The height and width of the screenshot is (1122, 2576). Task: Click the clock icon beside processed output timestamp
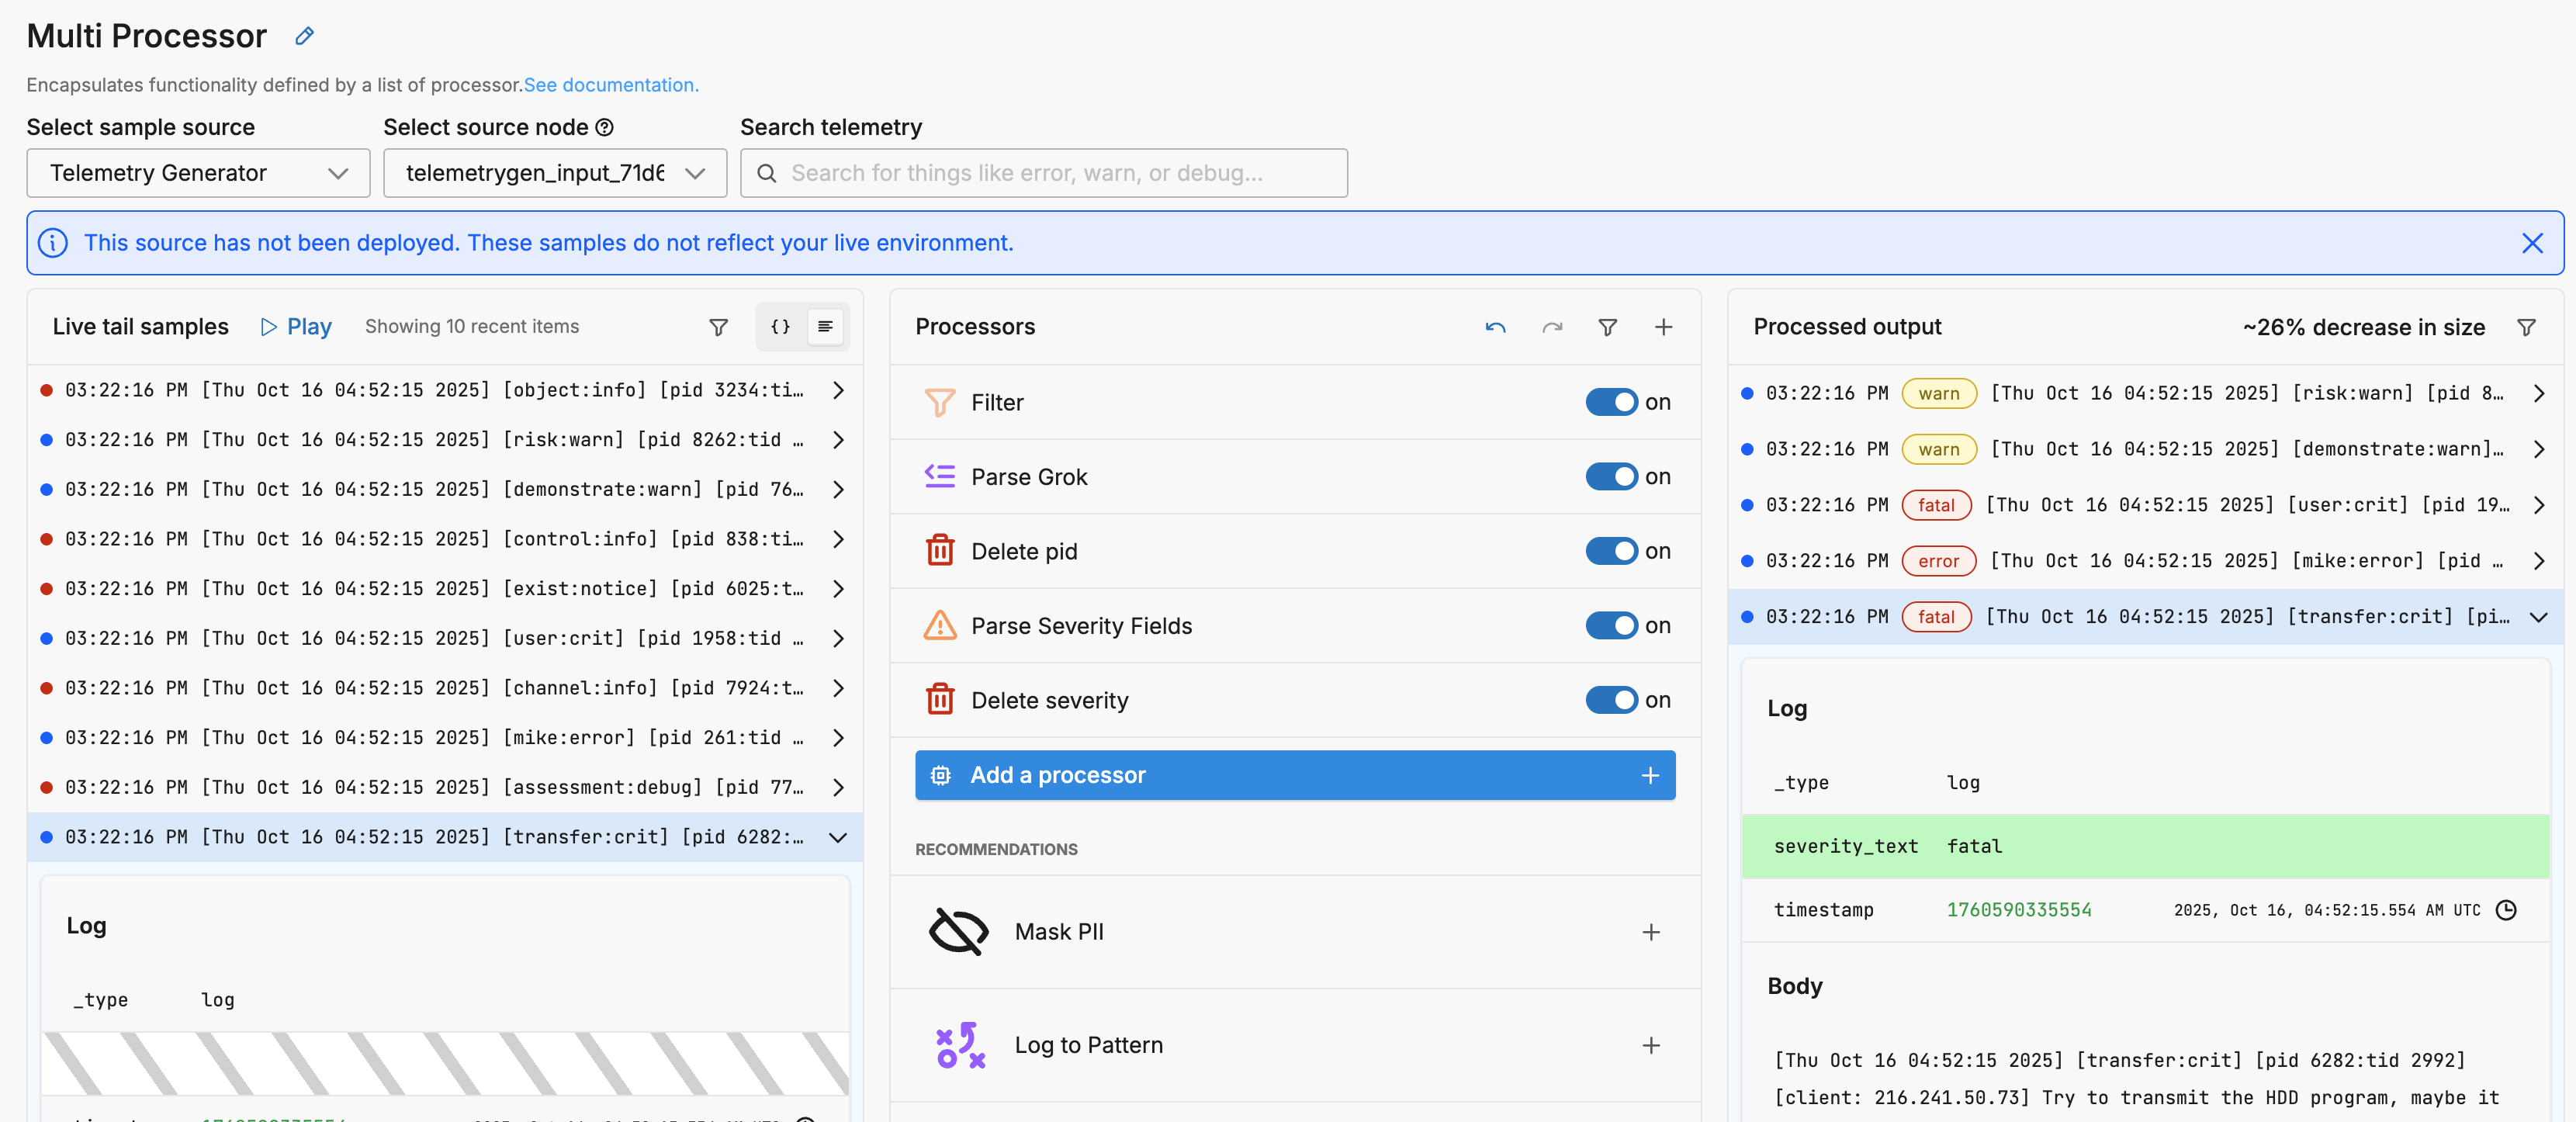[x=2505, y=910]
